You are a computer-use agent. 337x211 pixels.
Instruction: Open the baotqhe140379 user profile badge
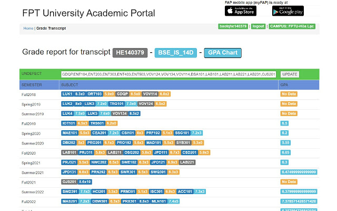point(233,26)
